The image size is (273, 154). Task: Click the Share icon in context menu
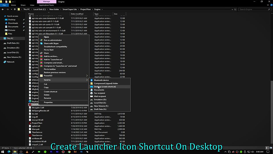coord(42,53)
